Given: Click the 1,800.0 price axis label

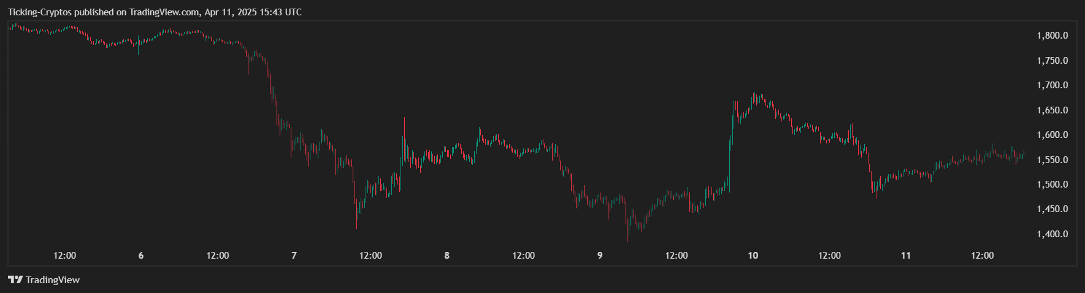Looking at the screenshot, I should [x=1052, y=36].
